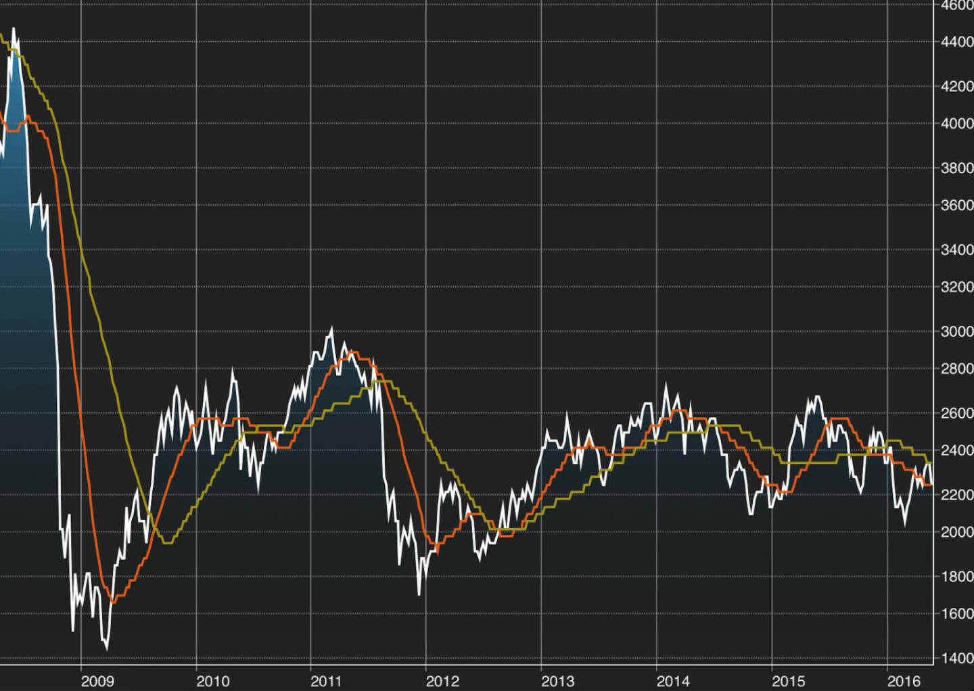Click the 3600 price level label
The width and height of the screenshot is (974, 691).
(956, 206)
